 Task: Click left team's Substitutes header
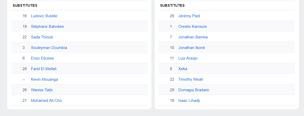[25, 5]
